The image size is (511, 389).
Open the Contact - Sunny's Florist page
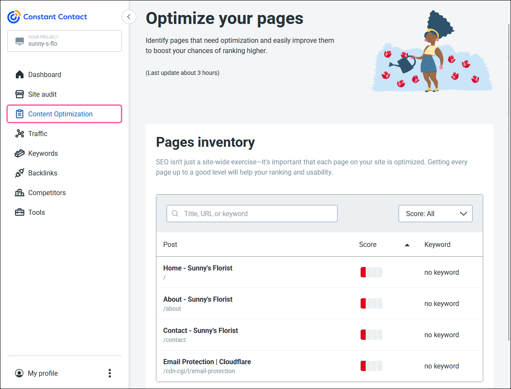tap(200, 330)
